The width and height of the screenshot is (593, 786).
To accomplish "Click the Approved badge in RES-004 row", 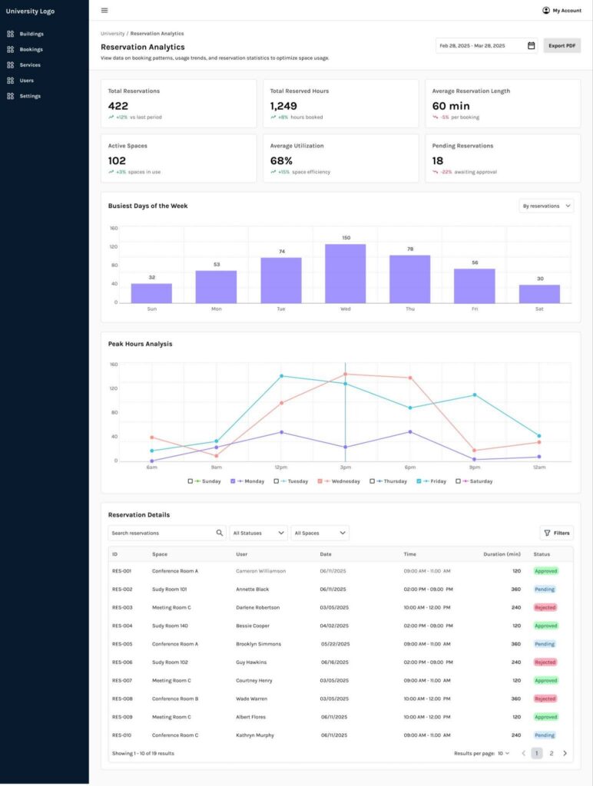I will (546, 626).
